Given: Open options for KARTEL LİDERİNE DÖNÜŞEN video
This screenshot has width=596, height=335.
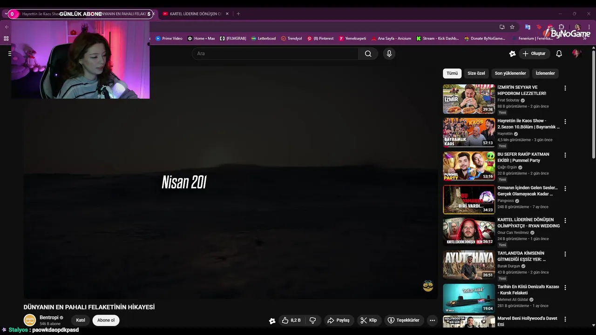Looking at the screenshot, I should 565,221.
